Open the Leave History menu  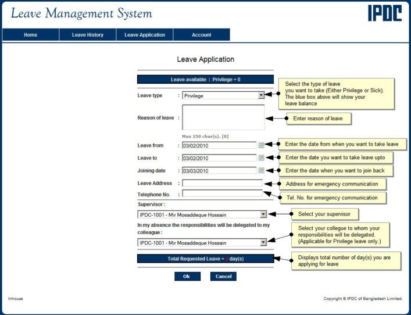pyautogui.click(x=88, y=35)
